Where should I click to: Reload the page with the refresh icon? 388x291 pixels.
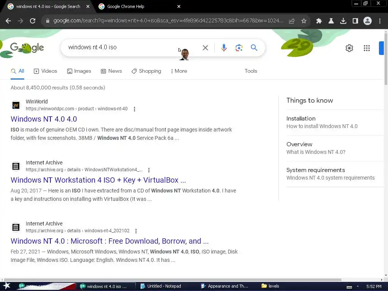point(33,21)
